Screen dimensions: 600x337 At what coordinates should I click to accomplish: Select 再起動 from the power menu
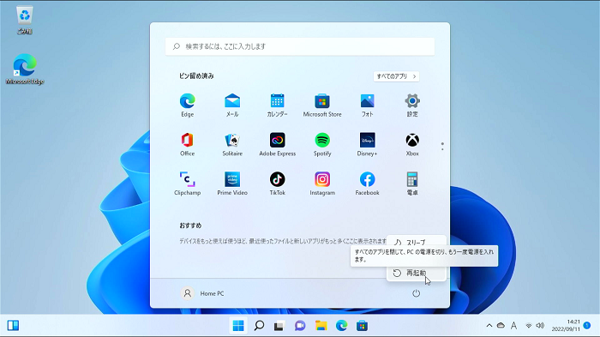[x=417, y=273]
